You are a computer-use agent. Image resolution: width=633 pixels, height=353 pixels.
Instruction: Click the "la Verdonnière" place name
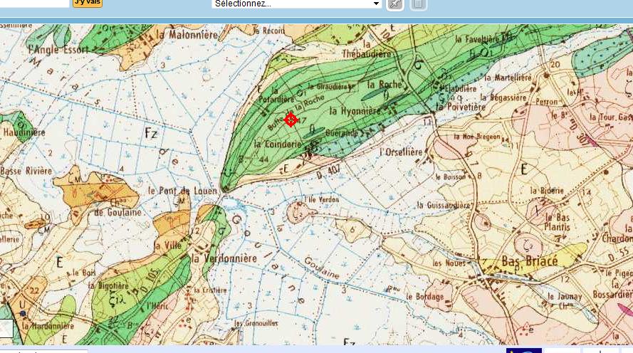[x=224, y=258]
